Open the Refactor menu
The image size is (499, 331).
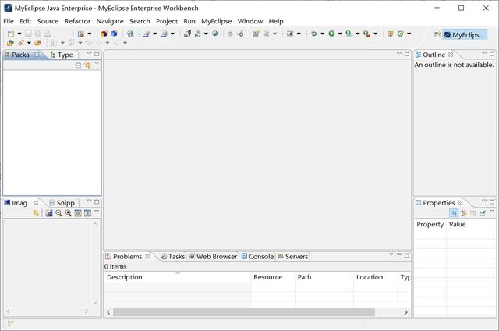coord(77,21)
